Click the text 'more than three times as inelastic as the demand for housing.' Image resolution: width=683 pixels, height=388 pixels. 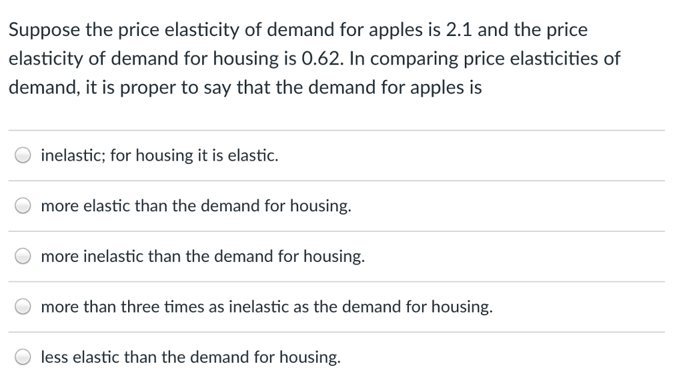pyautogui.click(x=267, y=307)
